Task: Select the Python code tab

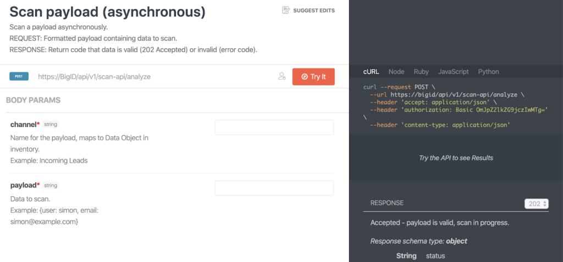Action: tap(488, 72)
